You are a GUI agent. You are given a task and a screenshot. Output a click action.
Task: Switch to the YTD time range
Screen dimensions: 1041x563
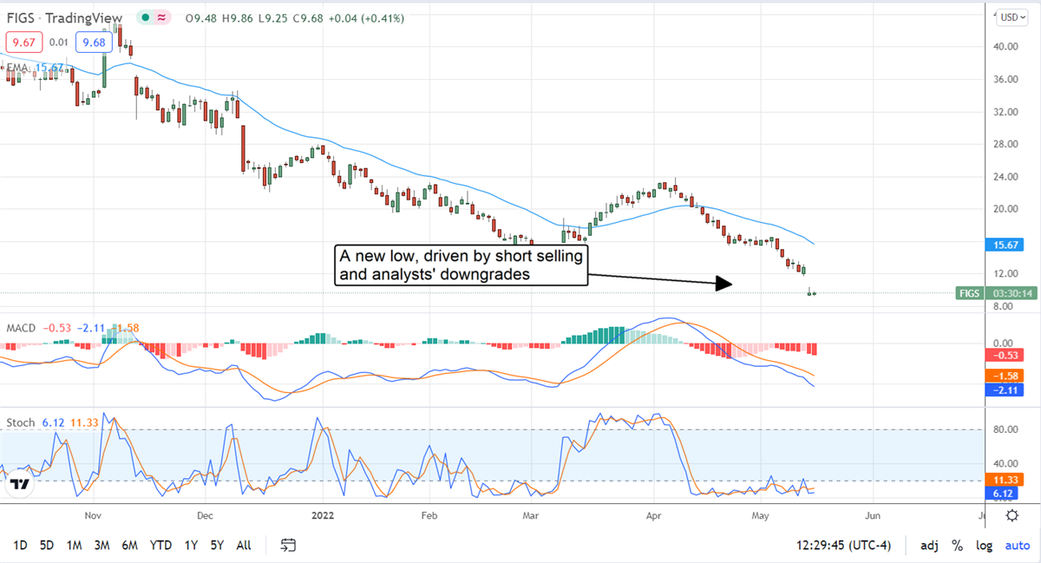(160, 546)
